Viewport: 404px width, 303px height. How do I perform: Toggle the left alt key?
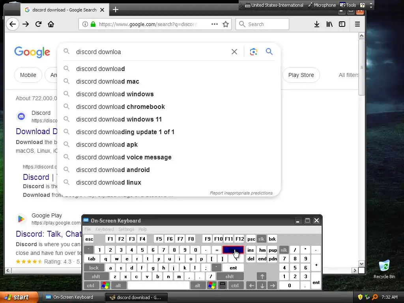tap(118, 286)
